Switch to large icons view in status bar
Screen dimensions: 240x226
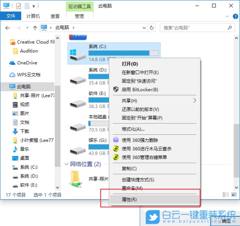coord(234,194)
